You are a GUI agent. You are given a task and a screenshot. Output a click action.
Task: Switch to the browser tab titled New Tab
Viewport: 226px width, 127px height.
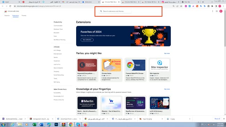[x=190, y=2]
